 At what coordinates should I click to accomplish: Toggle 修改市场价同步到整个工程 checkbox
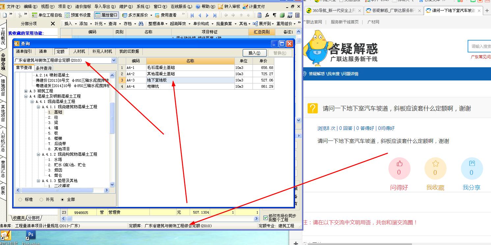[265, 218]
